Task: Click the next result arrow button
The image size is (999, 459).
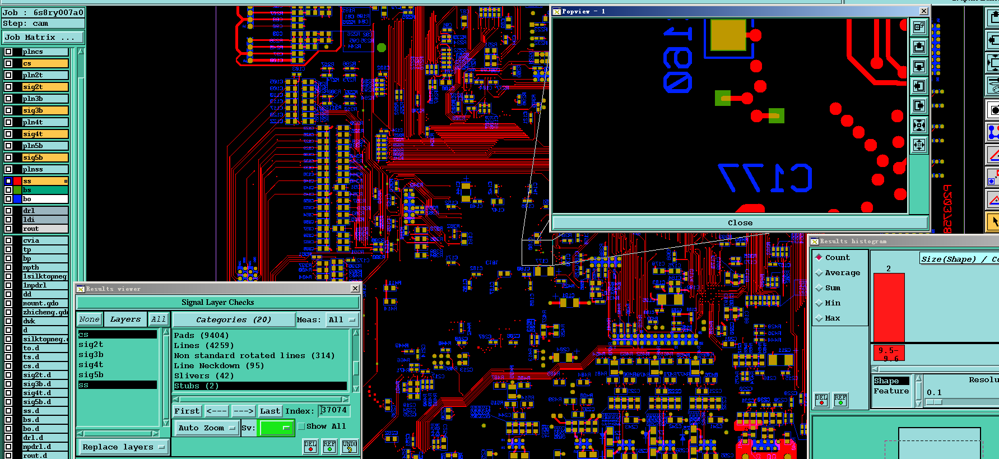Action: coord(243,411)
